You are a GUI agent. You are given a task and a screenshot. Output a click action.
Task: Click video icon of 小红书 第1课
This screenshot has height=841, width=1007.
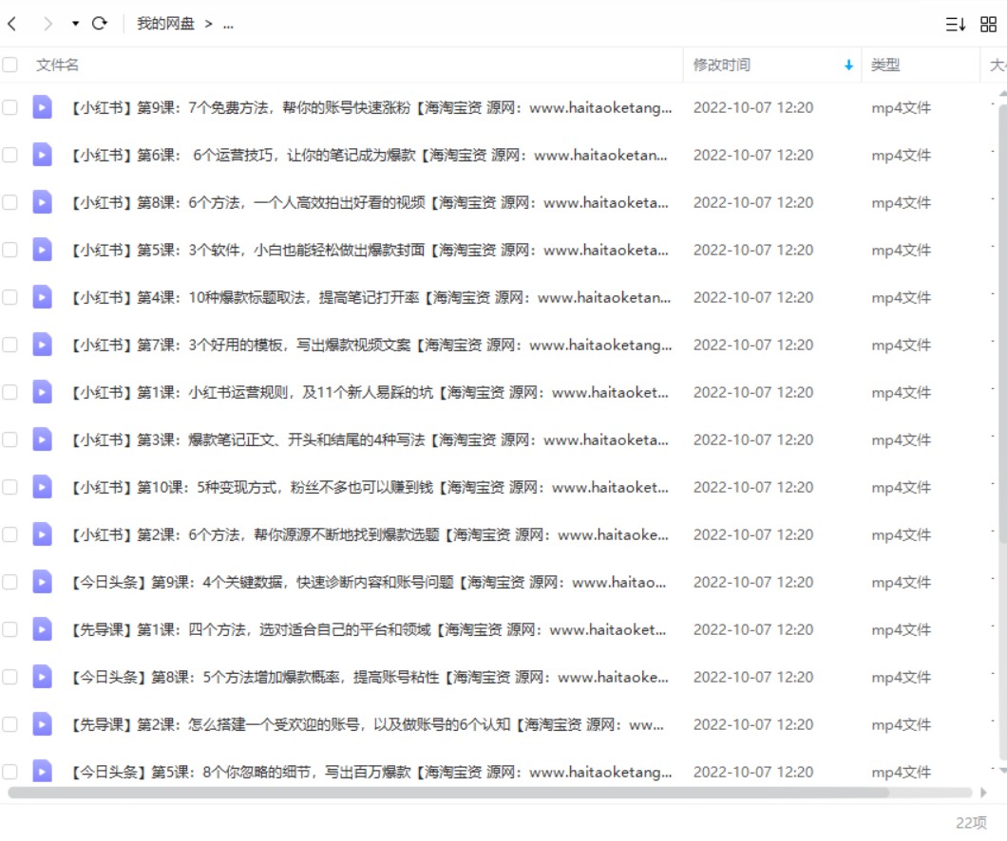[x=43, y=392]
